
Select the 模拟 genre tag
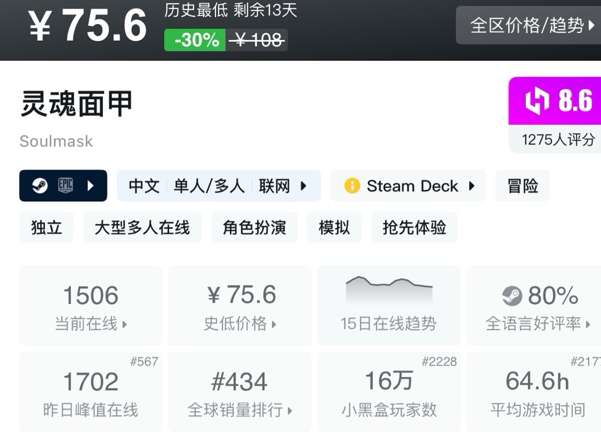coord(334,227)
